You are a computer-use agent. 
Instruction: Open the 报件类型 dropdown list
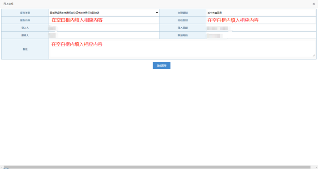[104, 13]
